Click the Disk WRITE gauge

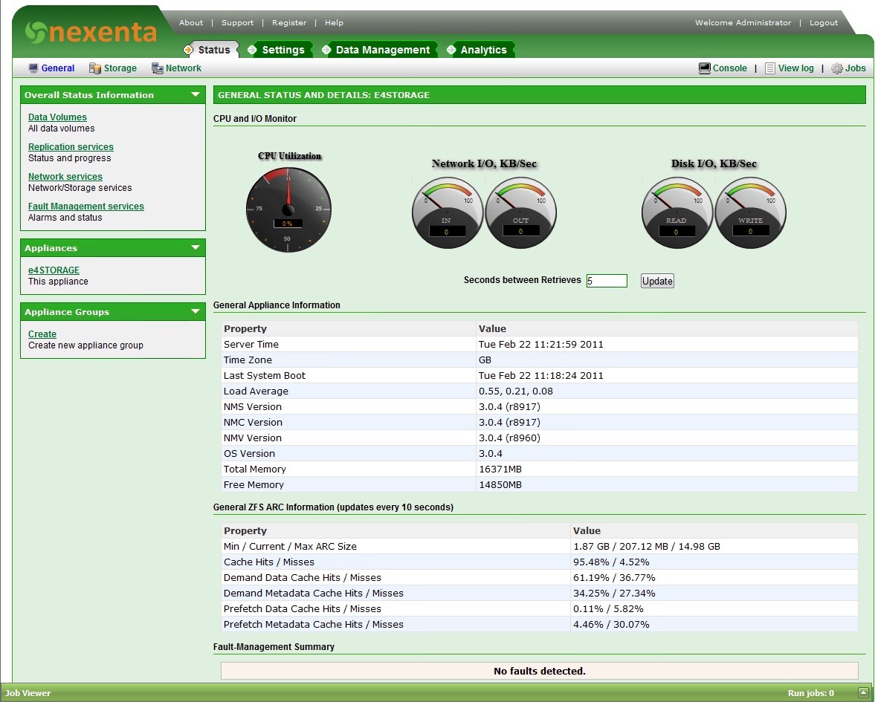(751, 212)
